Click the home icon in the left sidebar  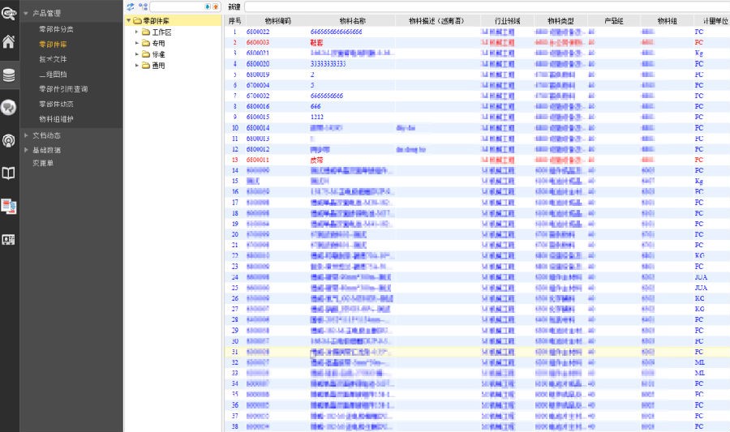[x=9, y=42]
